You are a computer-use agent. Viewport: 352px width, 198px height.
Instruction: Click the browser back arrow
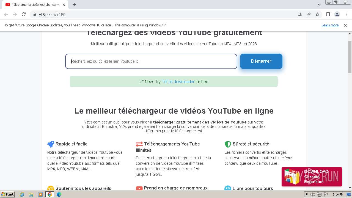coord(6,14)
